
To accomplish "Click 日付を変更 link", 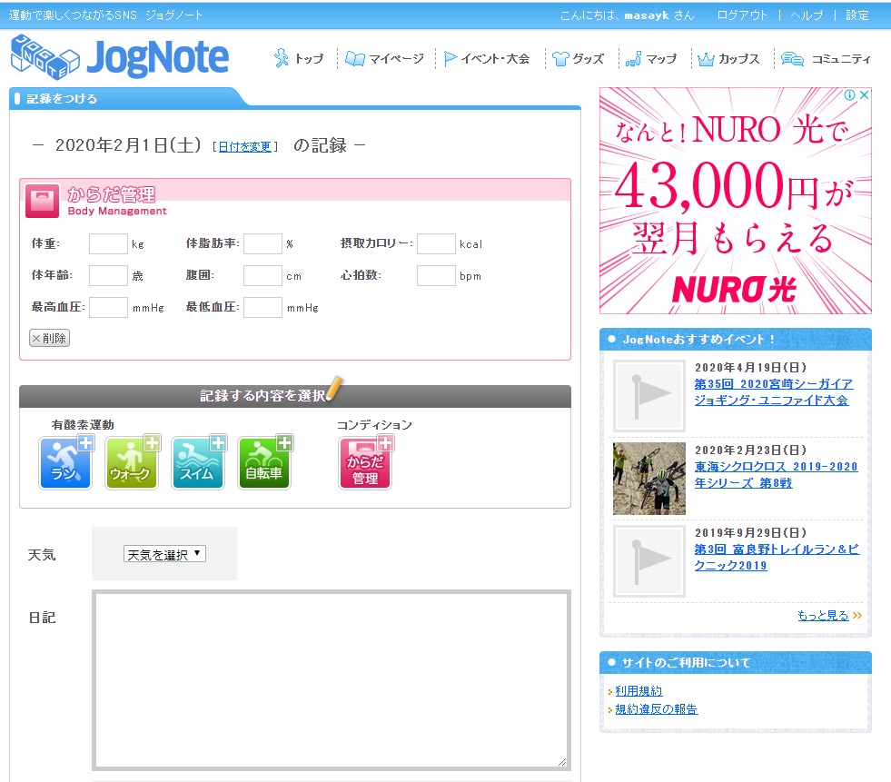I will click(x=245, y=146).
